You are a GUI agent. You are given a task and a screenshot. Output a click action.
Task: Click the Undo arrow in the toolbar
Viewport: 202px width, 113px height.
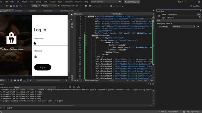21,6
